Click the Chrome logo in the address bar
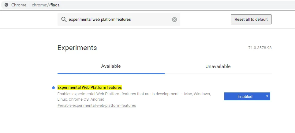 [x=6, y=5]
